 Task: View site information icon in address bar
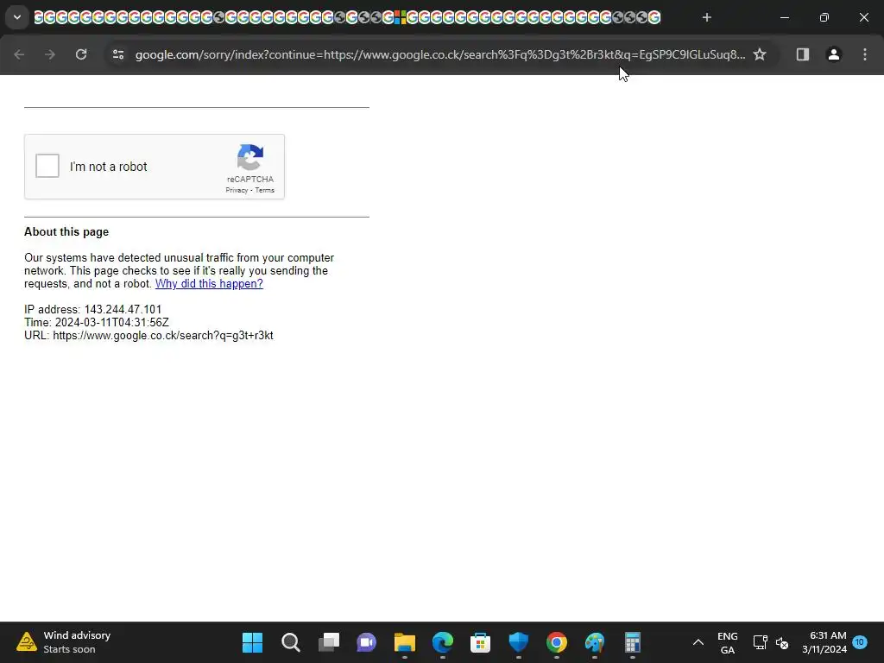point(118,54)
